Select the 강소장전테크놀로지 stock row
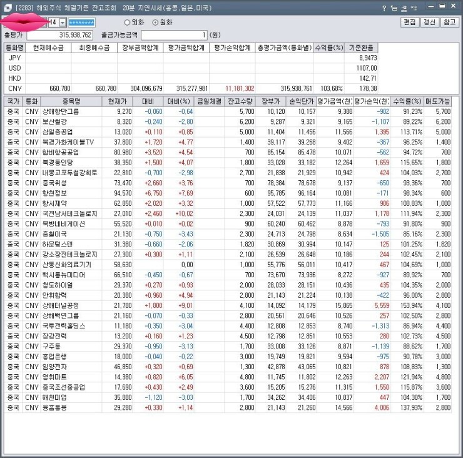The width and height of the screenshot is (463, 458). pos(228,255)
